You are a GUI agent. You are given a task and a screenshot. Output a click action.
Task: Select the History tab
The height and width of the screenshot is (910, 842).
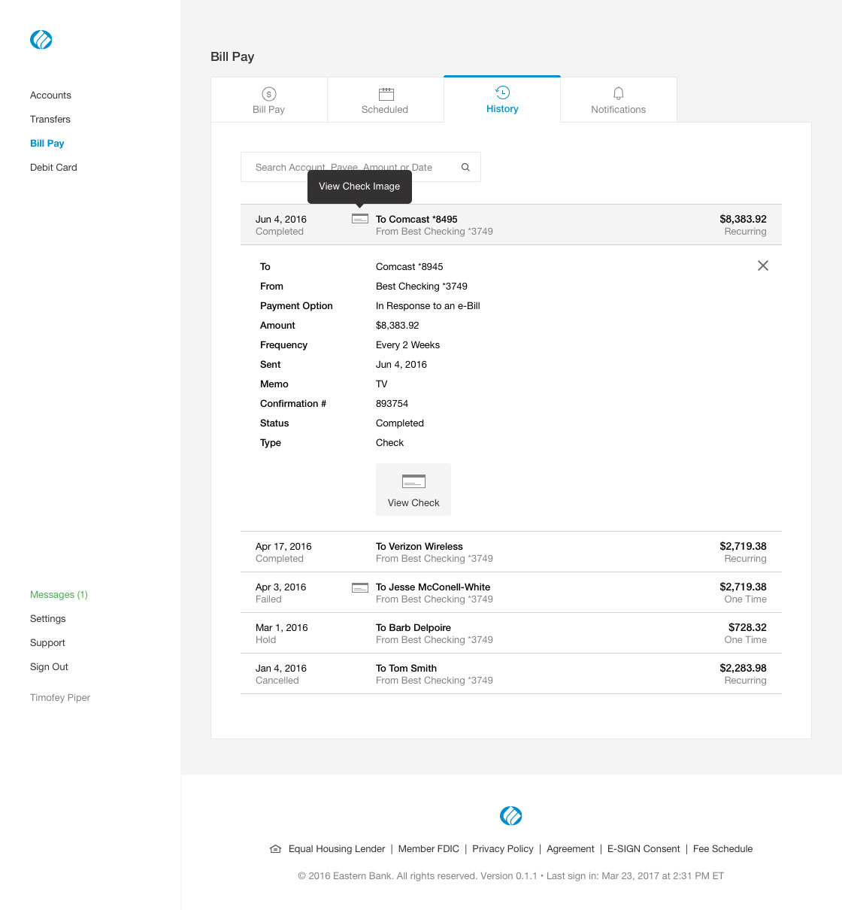coord(502,99)
